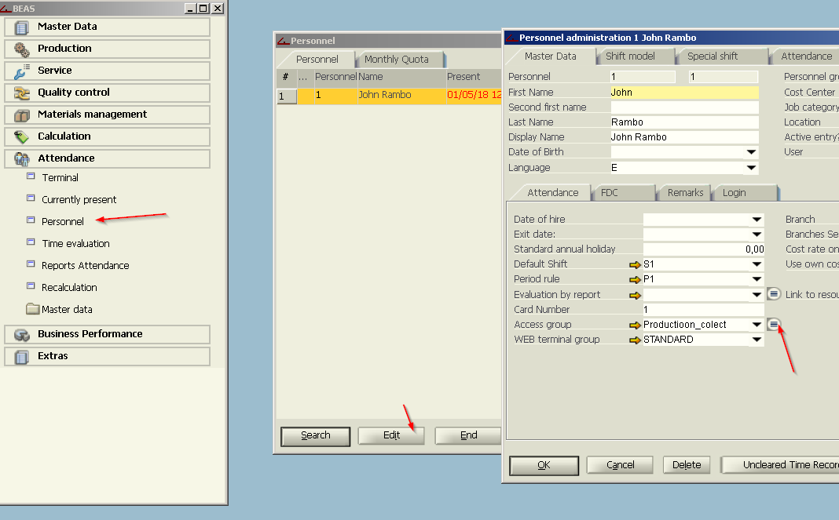The image size is (839, 520).
Task: Click the Delete button
Action: tap(687, 465)
